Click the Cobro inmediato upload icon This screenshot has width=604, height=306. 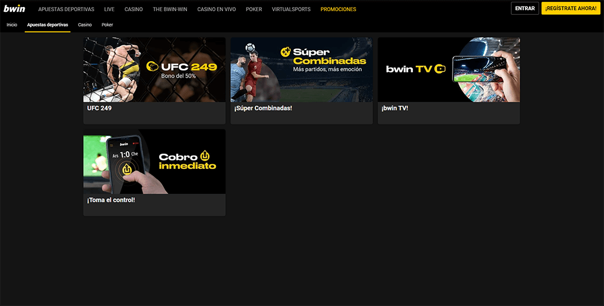205,156
